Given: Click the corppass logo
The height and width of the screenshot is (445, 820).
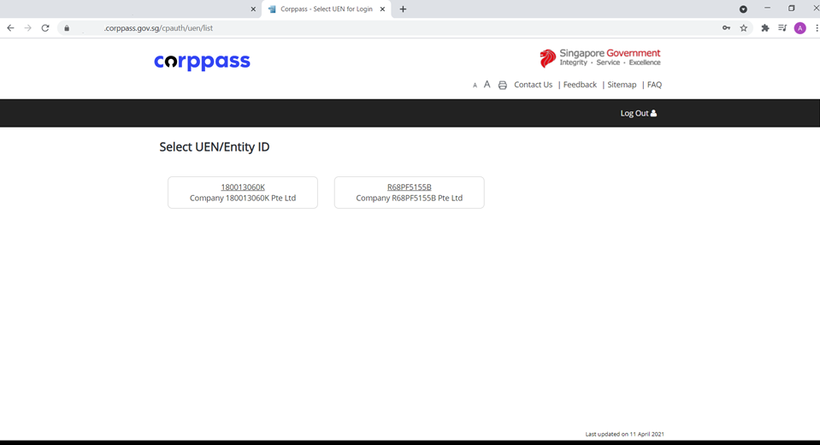Looking at the screenshot, I should click(202, 62).
